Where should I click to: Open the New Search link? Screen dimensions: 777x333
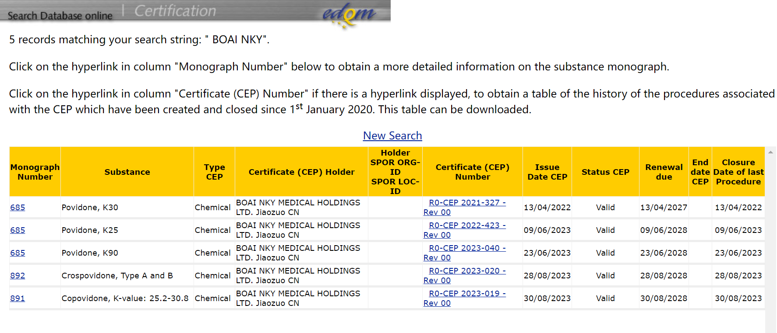coord(392,136)
